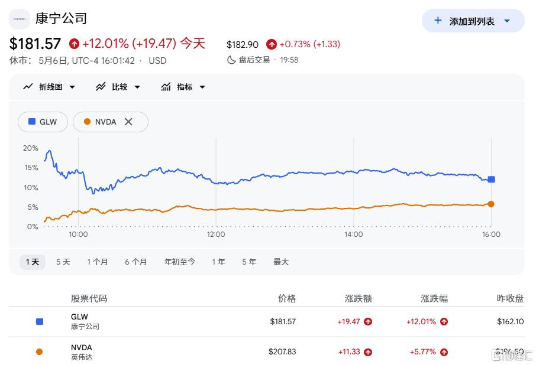Click the 14:00 label on chart time axis
This screenshot has height=365, width=536.
pyautogui.click(x=354, y=234)
